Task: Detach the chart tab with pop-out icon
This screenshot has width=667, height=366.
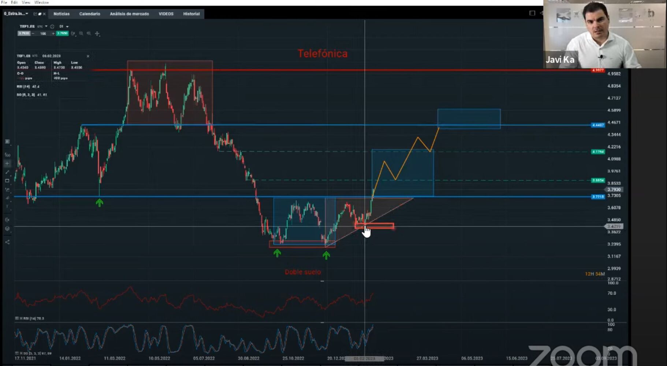Action: tap(35, 14)
